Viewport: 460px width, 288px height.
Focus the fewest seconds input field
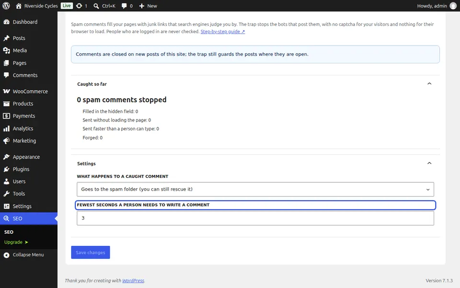point(255,218)
